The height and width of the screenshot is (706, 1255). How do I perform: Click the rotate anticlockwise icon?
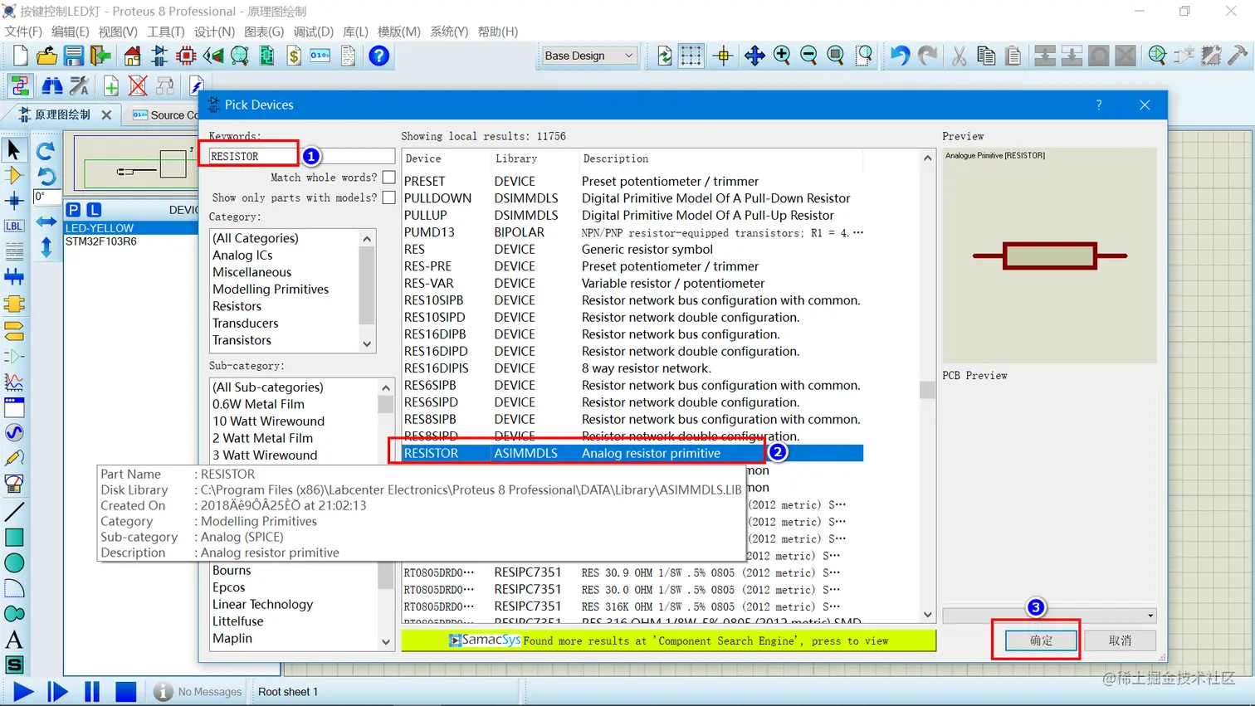tap(46, 176)
